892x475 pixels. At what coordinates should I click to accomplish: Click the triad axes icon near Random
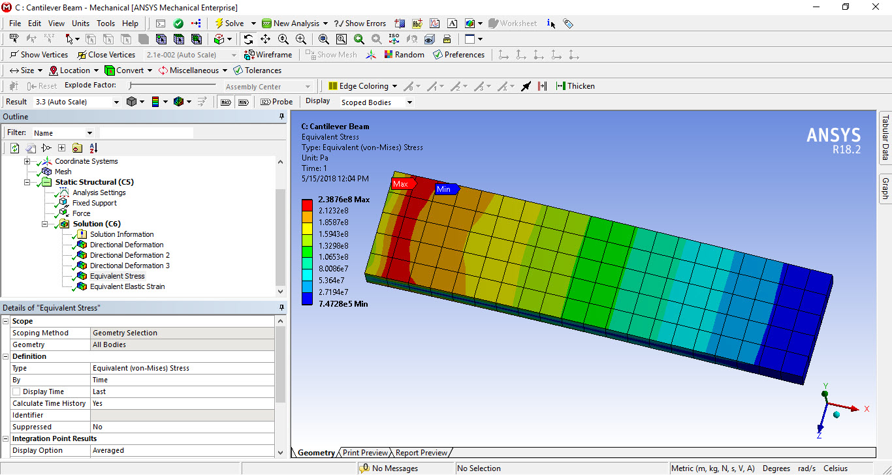pyautogui.click(x=371, y=55)
